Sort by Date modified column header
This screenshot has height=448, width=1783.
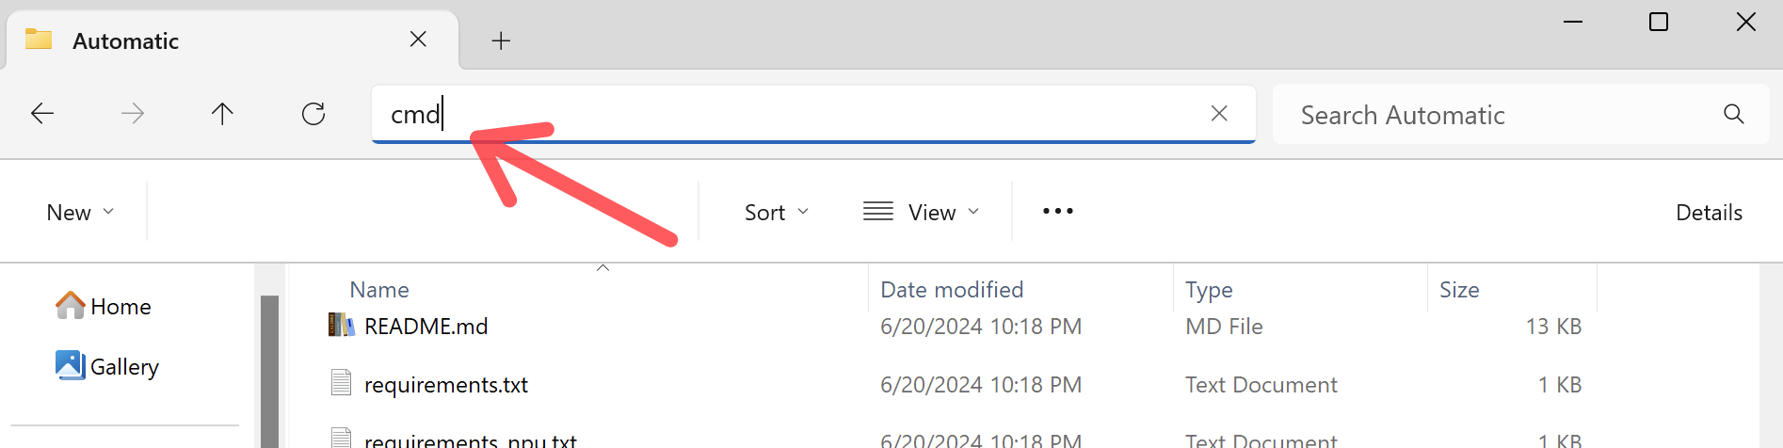point(951,290)
